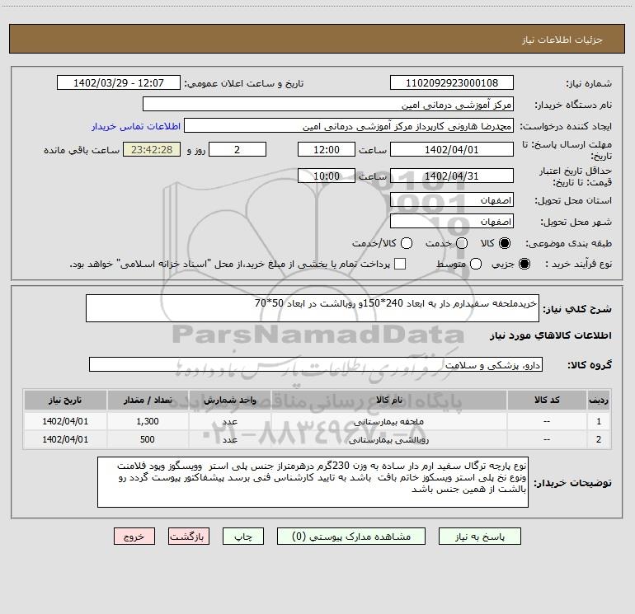
Task: Click the remaining time field 23:42:28
Action: click(x=152, y=149)
